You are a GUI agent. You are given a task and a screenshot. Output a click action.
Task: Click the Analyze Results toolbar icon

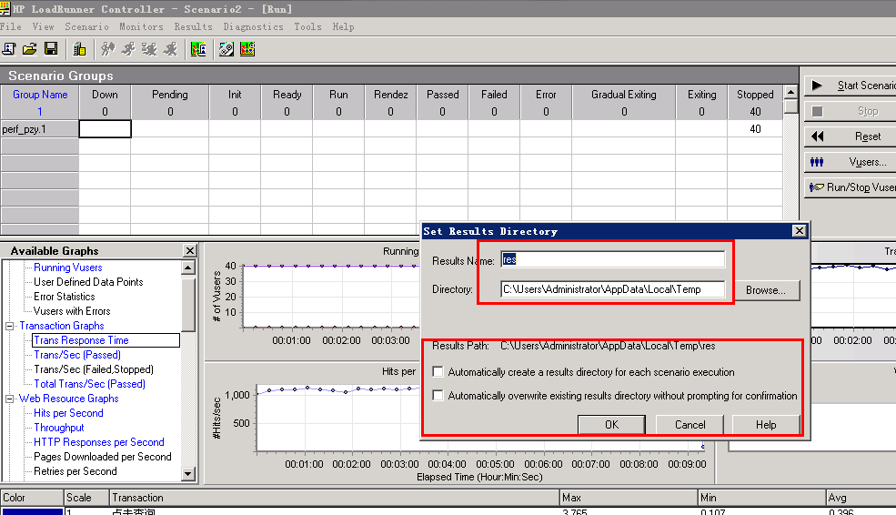click(x=198, y=50)
